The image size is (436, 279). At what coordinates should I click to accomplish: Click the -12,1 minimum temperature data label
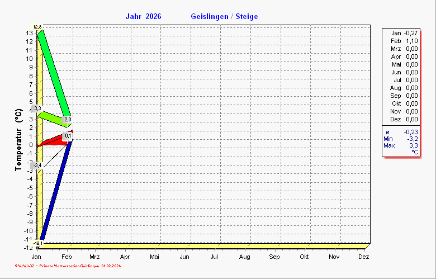pyautogui.click(x=37, y=243)
